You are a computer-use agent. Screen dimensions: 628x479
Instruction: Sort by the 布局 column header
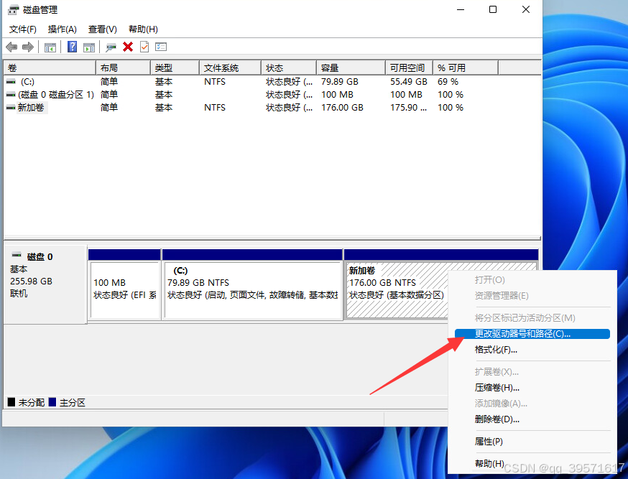point(124,68)
